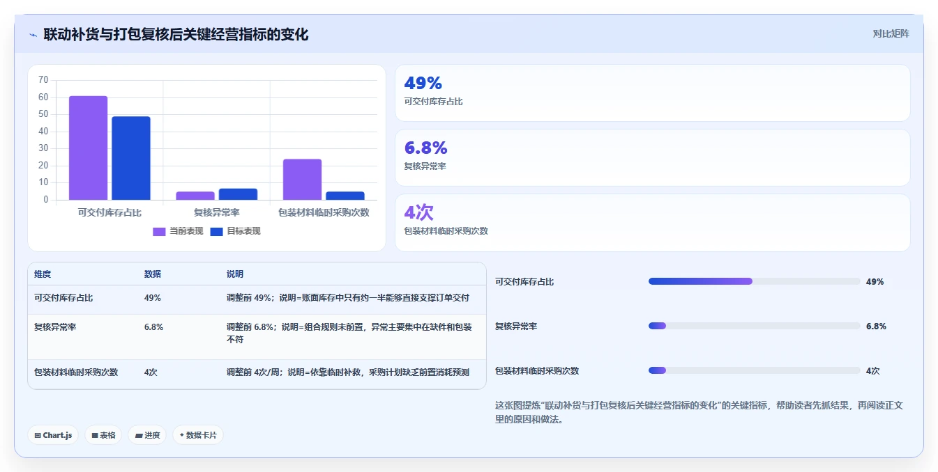Toggle the 当前表现 legend swatch
938x472 pixels.
click(159, 232)
